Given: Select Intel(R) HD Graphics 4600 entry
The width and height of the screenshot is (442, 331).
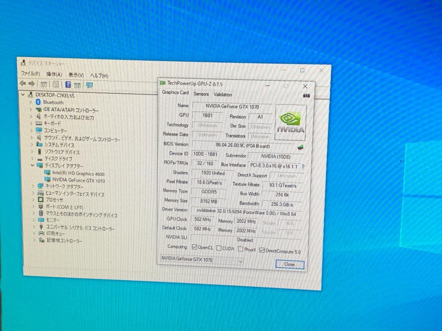Looking at the screenshot, I should pos(78,174).
